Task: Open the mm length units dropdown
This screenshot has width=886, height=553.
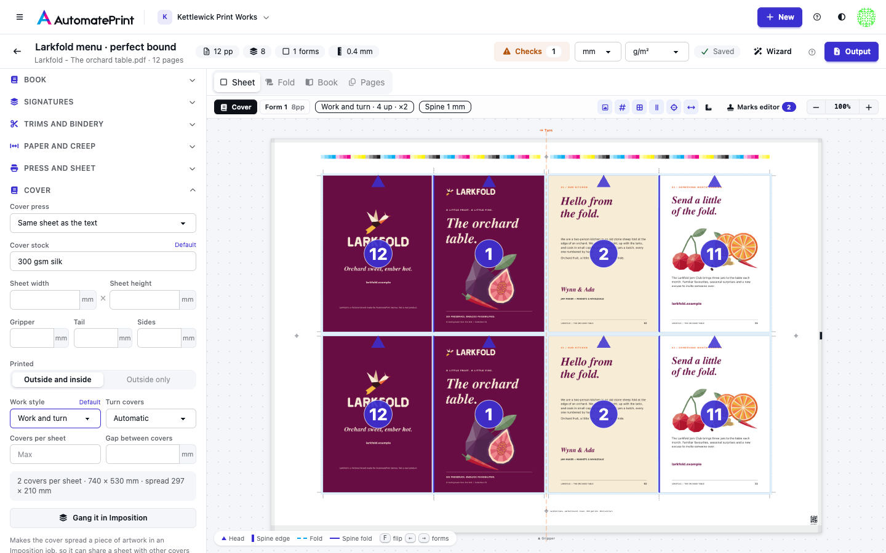Action: pyautogui.click(x=597, y=52)
